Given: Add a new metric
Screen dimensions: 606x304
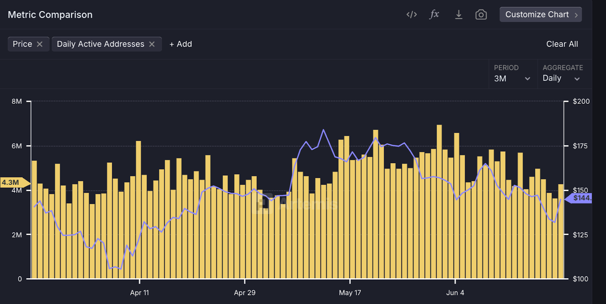Looking at the screenshot, I should click(181, 44).
